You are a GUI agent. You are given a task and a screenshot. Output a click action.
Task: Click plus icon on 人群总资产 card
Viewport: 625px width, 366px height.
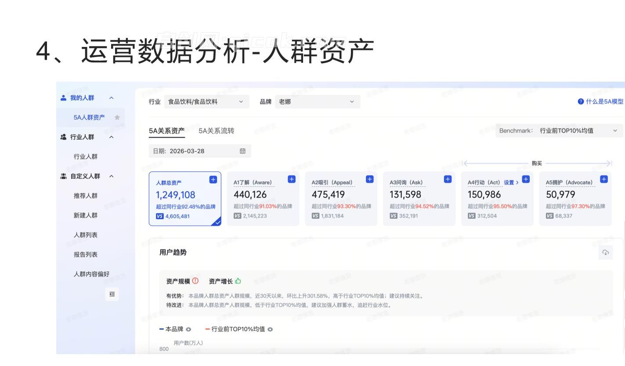click(x=213, y=179)
